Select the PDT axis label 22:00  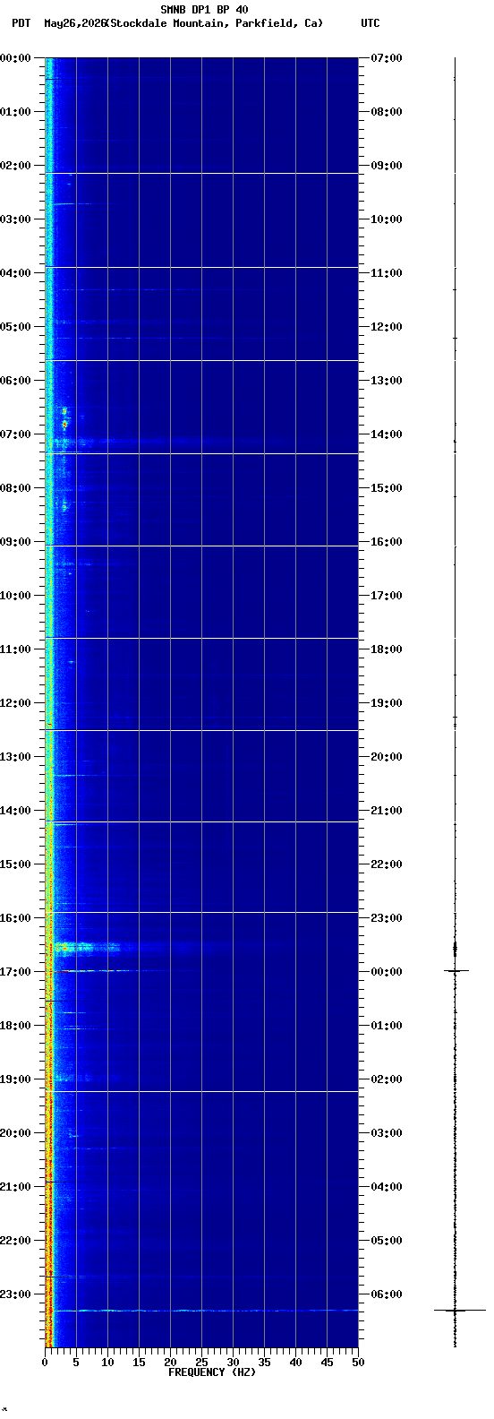tap(15, 1241)
